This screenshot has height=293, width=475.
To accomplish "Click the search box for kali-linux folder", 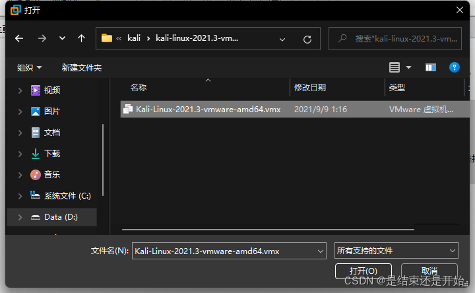I will pyautogui.click(x=395, y=39).
